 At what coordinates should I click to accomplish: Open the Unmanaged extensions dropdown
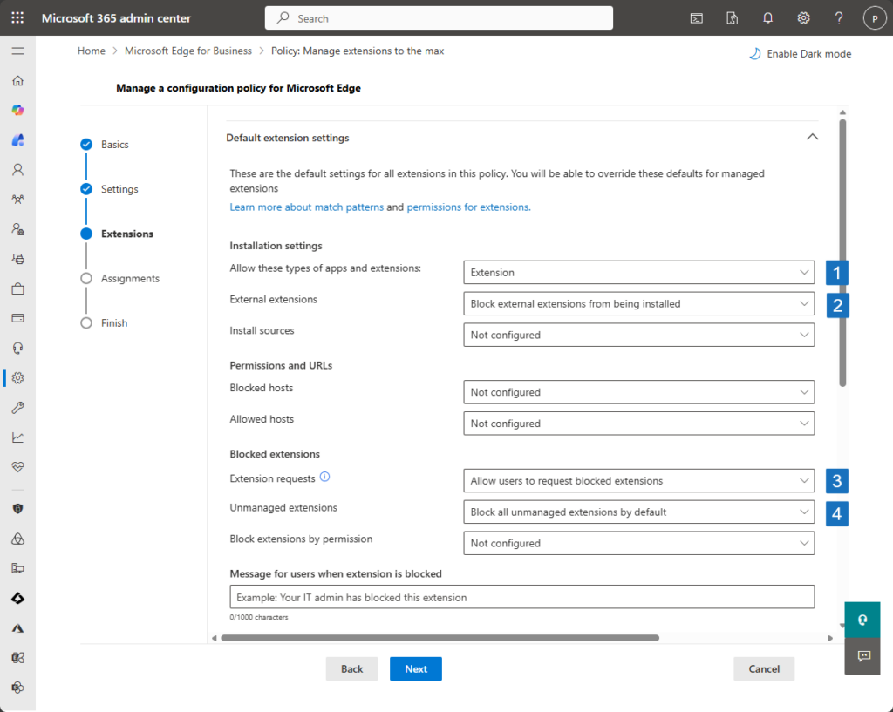coord(638,512)
